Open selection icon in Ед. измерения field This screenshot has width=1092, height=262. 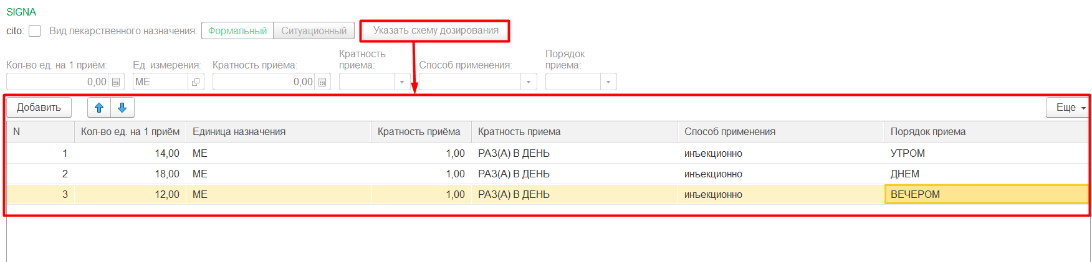click(x=196, y=82)
